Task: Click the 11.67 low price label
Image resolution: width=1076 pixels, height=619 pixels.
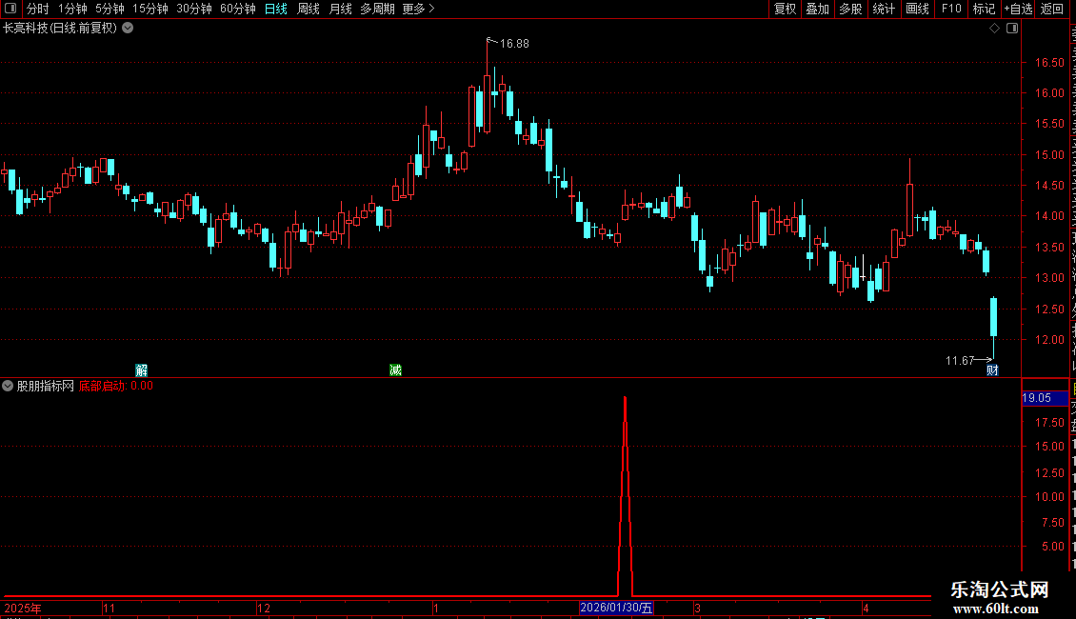Action: 959,360
